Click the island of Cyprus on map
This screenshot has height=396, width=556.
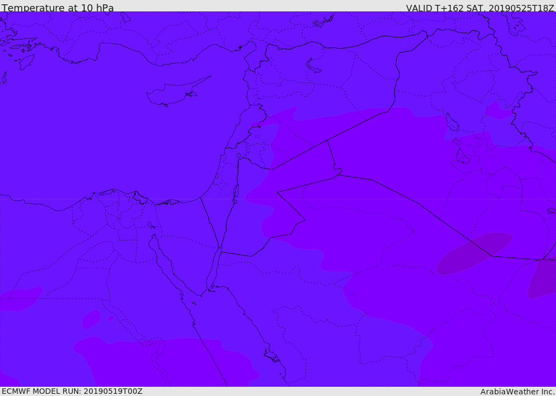click(x=178, y=92)
